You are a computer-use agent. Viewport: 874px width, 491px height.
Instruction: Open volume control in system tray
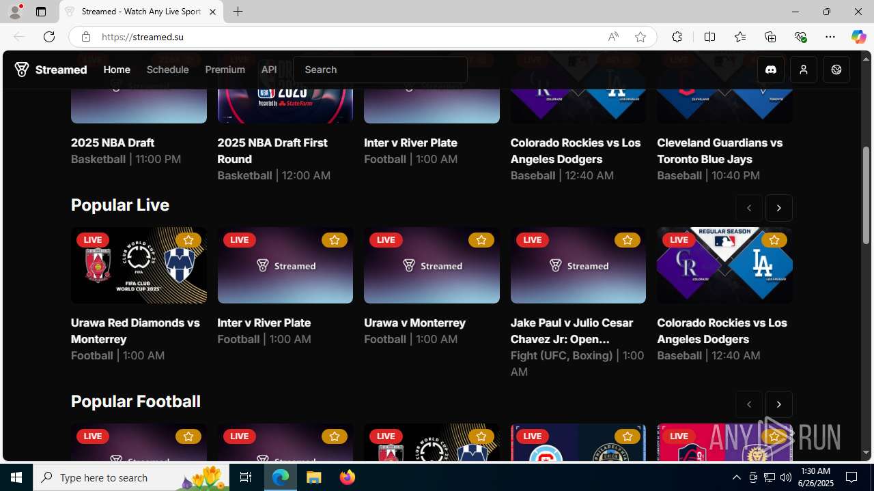pos(786,477)
